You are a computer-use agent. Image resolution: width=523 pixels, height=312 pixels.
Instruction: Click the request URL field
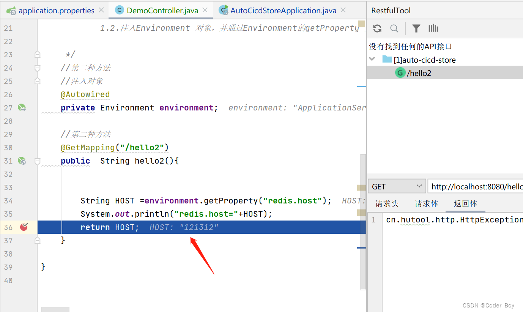click(475, 186)
